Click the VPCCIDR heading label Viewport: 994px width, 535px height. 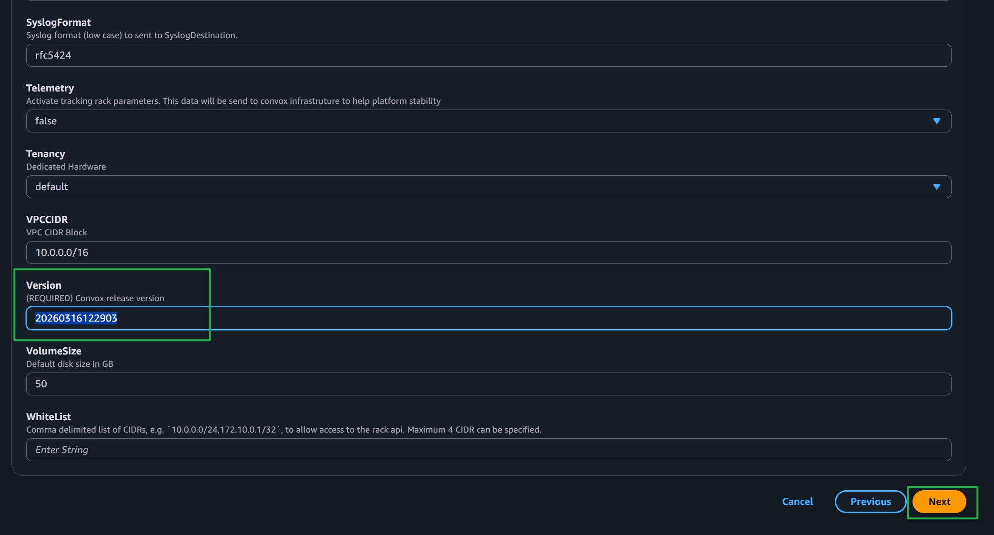47,220
